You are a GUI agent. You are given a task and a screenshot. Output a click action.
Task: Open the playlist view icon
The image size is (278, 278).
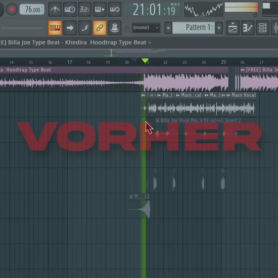coord(233,28)
